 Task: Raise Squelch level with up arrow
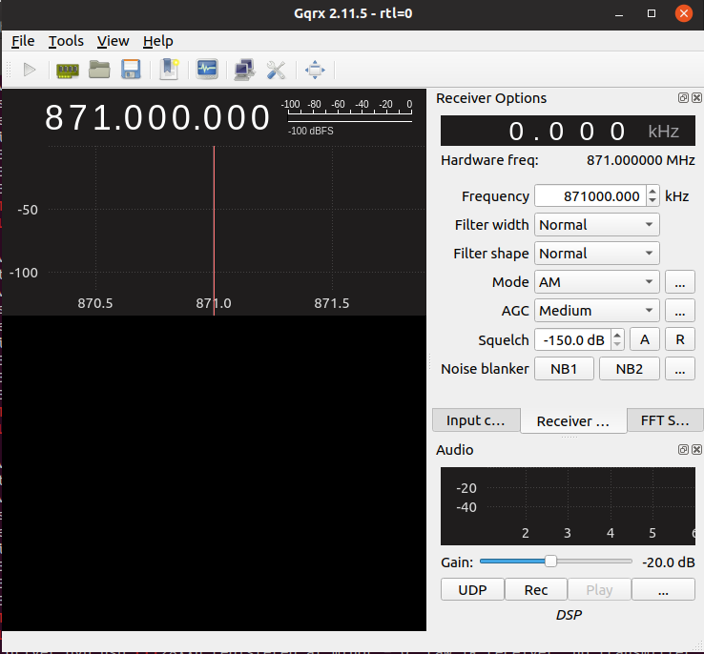(618, 335)
